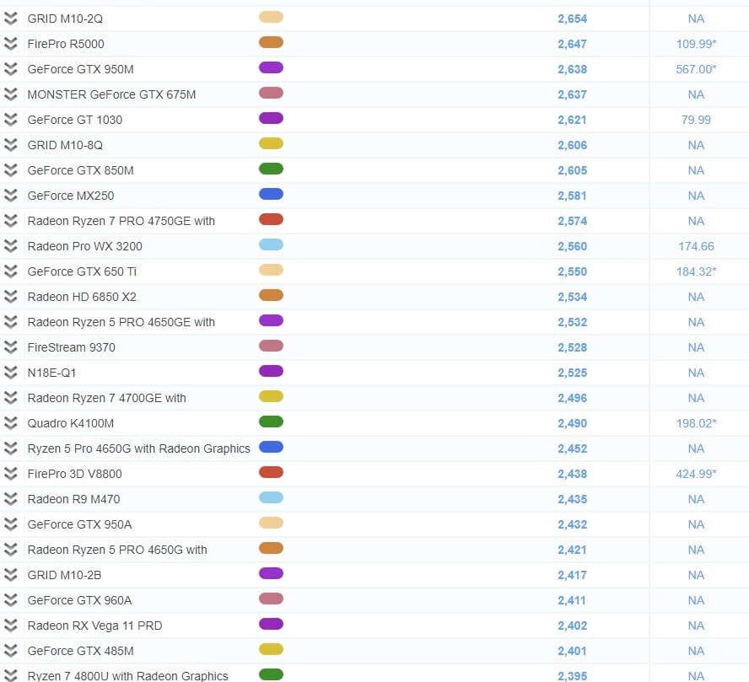Open the GRID M10-2B link
Viewport: 749px width, 682px height.
pos(64,575)
